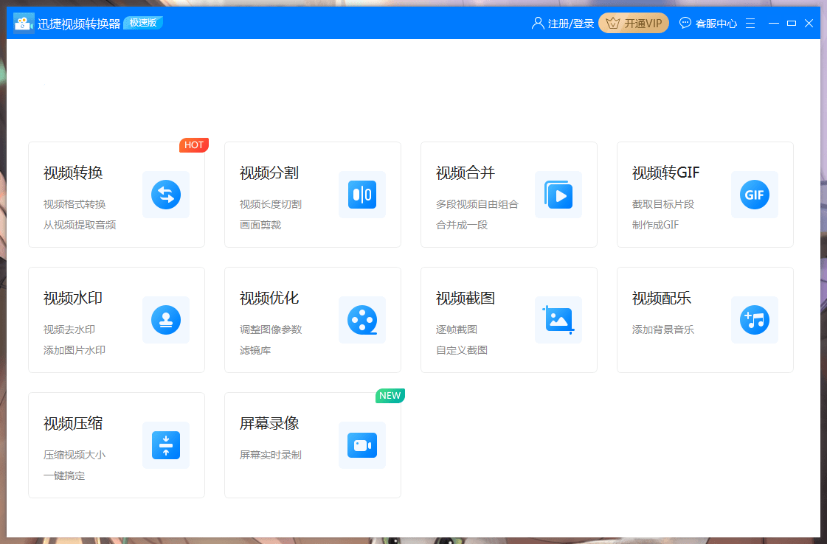
Task: Select the 视频配乐 (Background Music) note icon
Action: 754,320
